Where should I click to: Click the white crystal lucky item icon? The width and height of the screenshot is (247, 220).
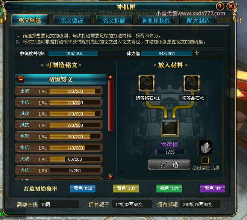(x=205, y=148)
